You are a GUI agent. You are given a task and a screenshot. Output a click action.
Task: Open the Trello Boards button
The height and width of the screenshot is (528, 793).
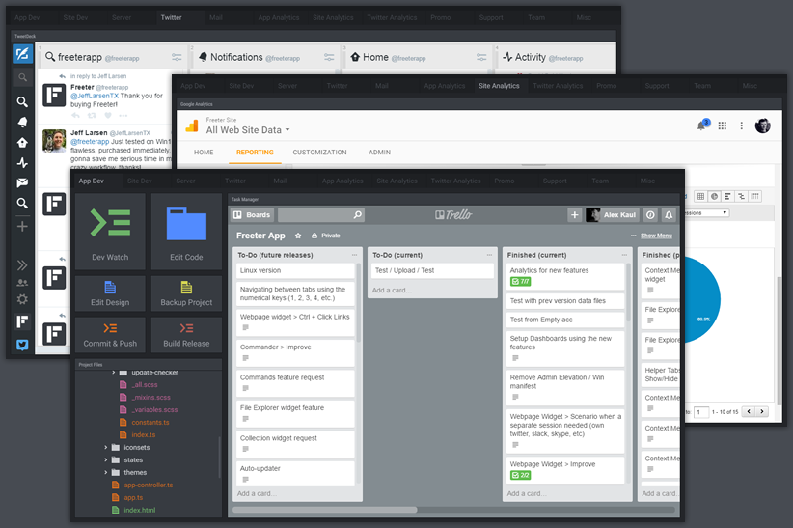pyautogui.click(x=252, y=215)
